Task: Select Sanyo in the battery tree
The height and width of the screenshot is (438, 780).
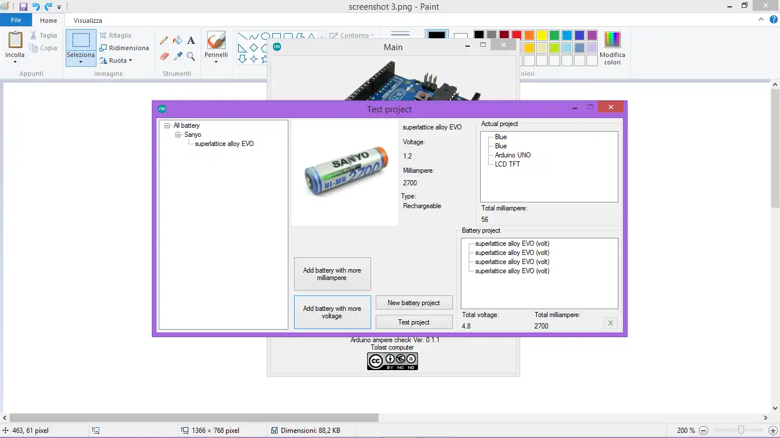Action: [193, 135]
